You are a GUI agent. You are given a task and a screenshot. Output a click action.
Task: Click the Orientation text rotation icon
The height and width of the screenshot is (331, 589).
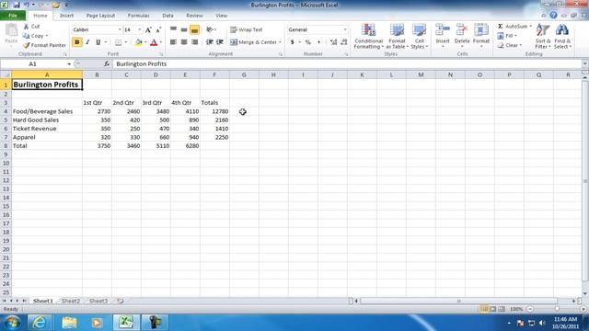point(210,29)
